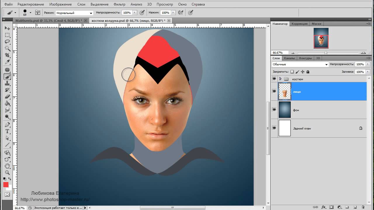Screen dimensions: 374x210
Task: Toggle visibility of the 'фон' layer
Action: point(274,110)
